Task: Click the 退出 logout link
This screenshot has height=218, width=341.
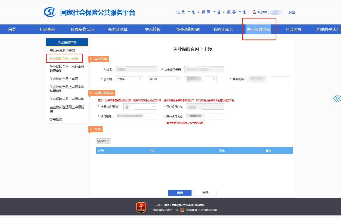Action: pos(292,13)
